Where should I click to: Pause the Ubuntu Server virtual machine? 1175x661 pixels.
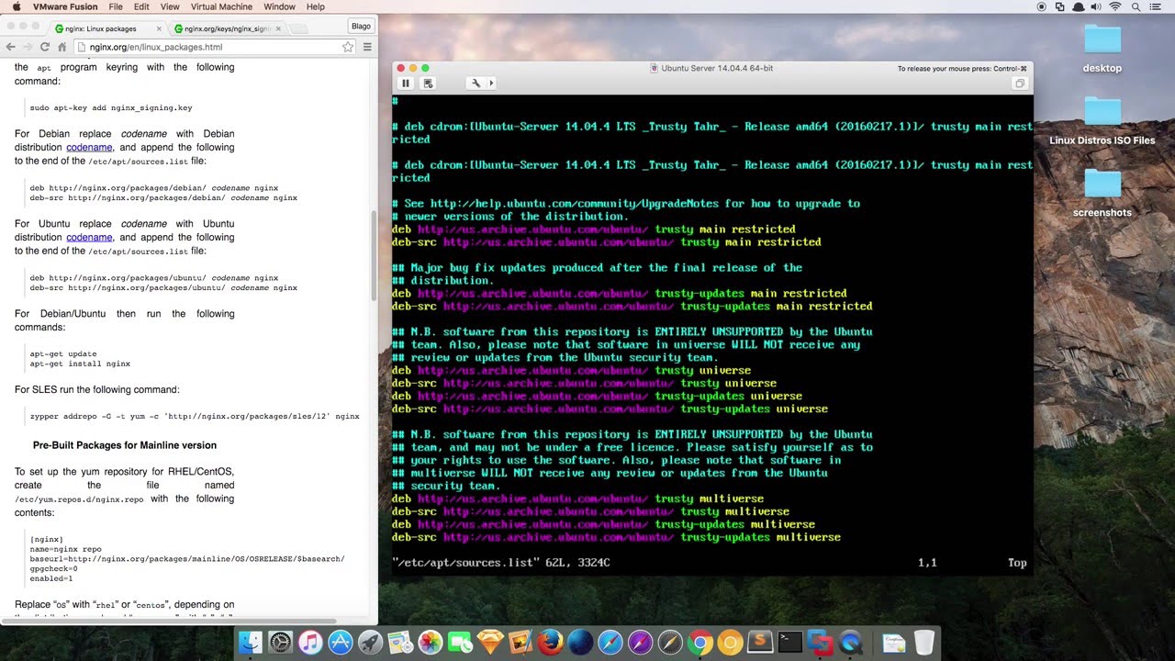click(406, 84)
